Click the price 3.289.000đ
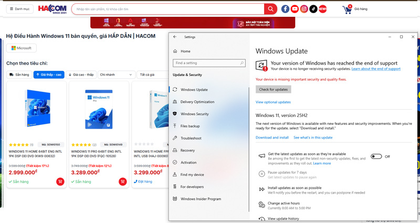The width and height of the screenshot is (420, 223). 85,173
